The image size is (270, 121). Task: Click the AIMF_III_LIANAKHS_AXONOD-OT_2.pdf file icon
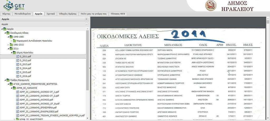click(18, 96)
